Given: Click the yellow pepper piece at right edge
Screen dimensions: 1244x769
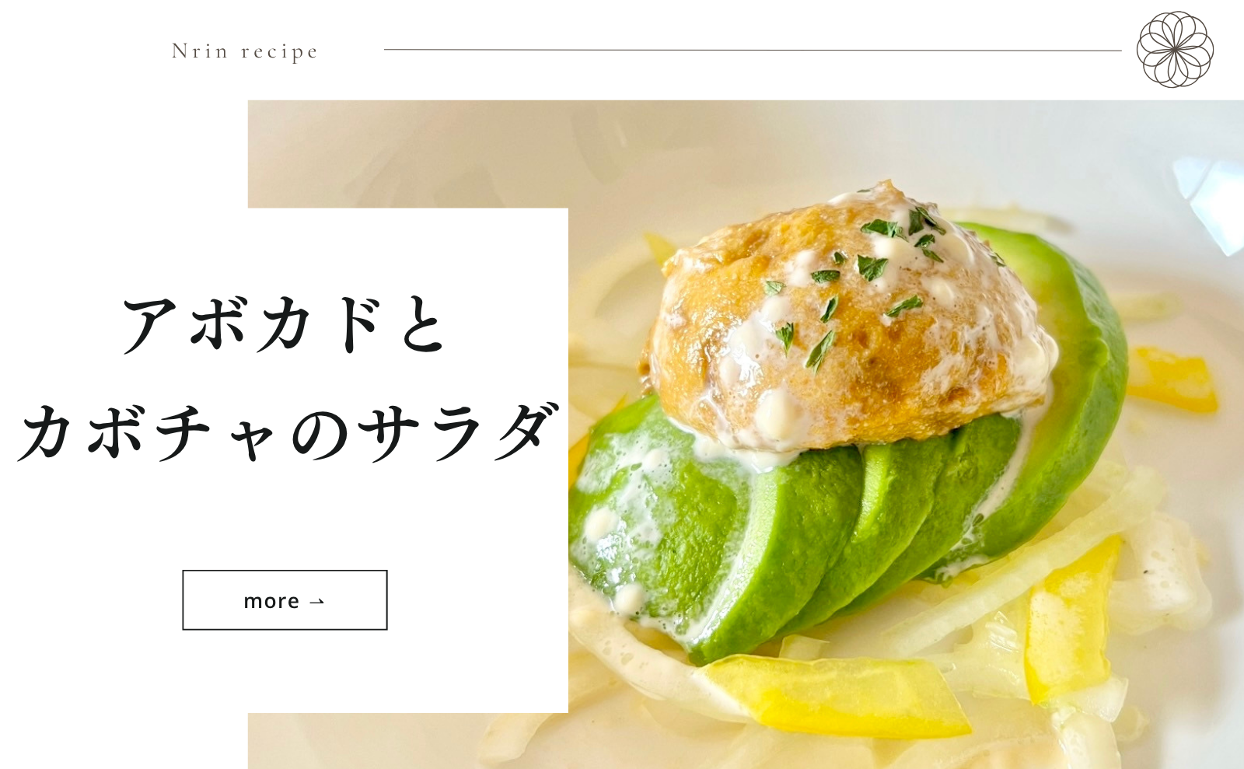Looking at the screenshot, I should [1172, 379].
